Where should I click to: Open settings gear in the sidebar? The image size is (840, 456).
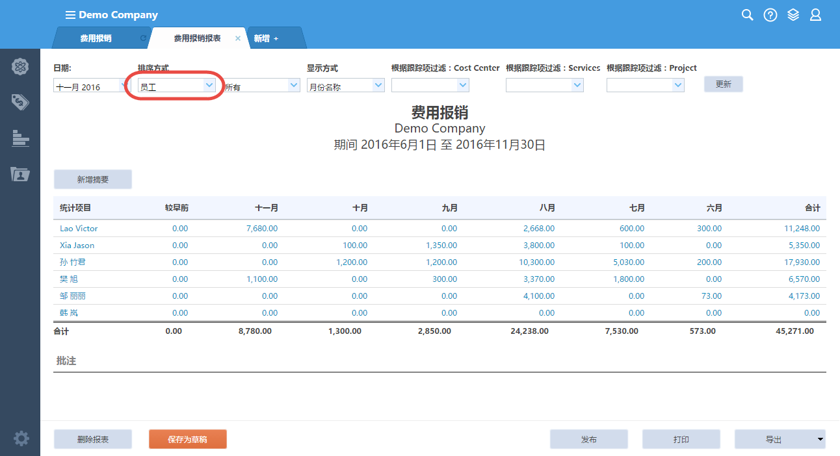tap(21, 438)
